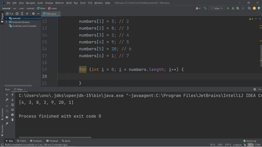262x147 pixels.
Task: Select opened file in Project panel
Action: click(x=17, y=13)
